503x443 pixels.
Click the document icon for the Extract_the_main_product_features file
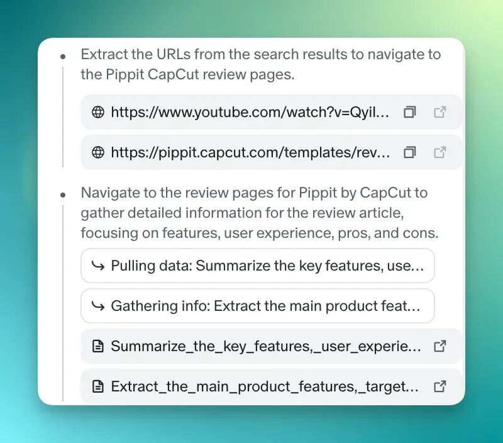click(98, 386)
